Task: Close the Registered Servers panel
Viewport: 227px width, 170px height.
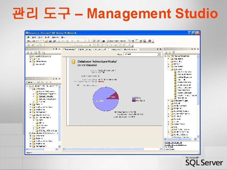Action: point(59,49)
